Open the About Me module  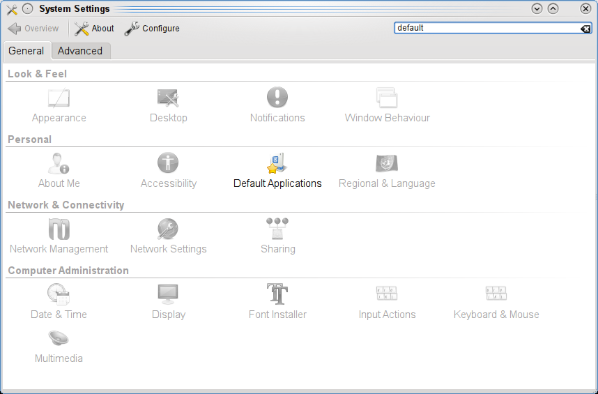(59, 172)
